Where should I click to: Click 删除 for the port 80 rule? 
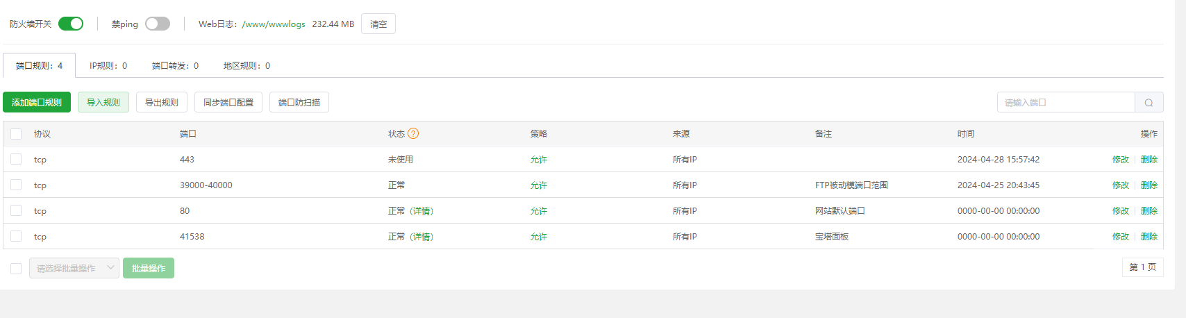[x=1149, y=210]
